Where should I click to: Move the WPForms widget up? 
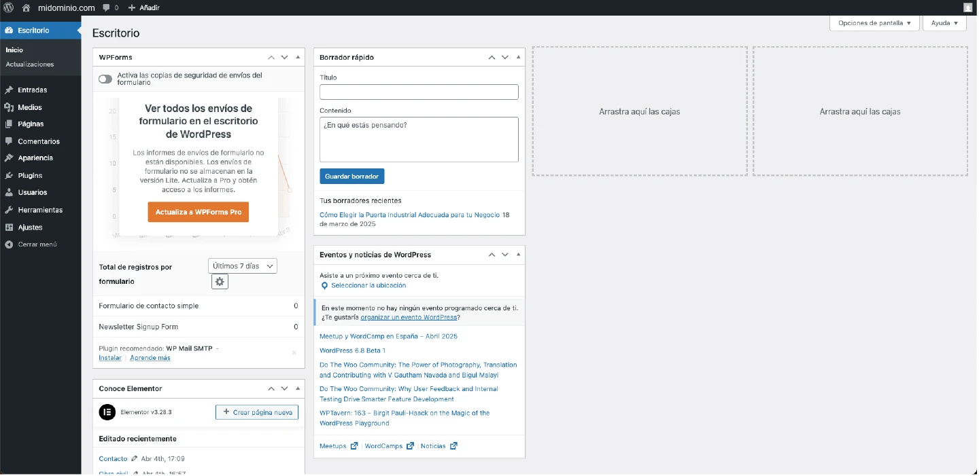click(271, 57)
